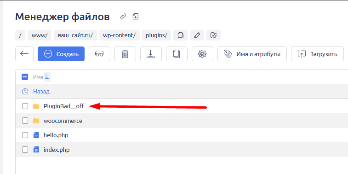The width and height of the screenshot is (348, 174).
Task: Click the download-page icon beside the title
Action: 135,17
